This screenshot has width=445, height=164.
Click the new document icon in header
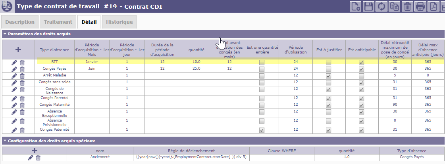pos(355,6)
